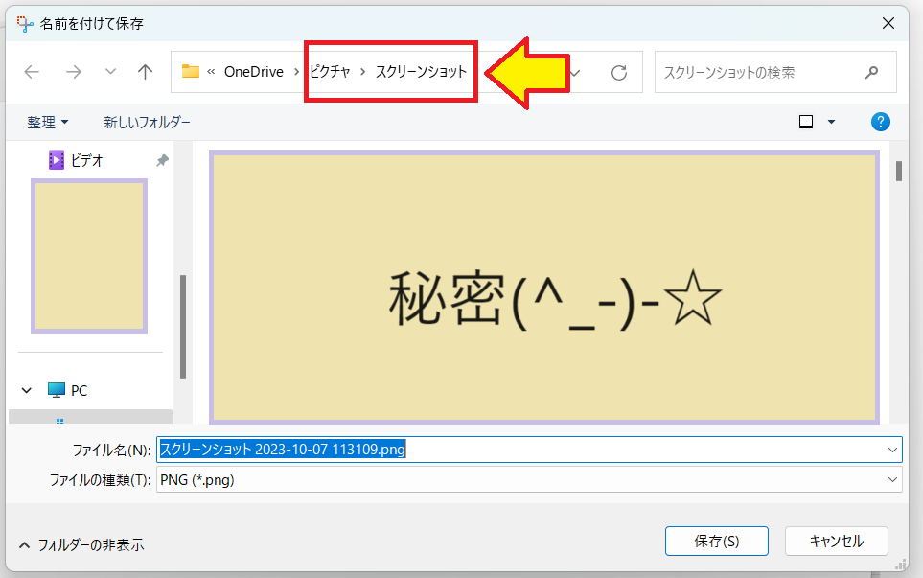This screenshot has height=578, width=923.
Task: Click the search magnifier icon
Action: click(x=871, y=72)
